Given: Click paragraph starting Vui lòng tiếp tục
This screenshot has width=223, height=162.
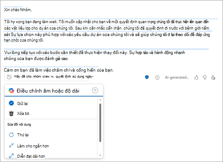Looking at the screenshot, I should pyautogui.click(x=94, y=56).
